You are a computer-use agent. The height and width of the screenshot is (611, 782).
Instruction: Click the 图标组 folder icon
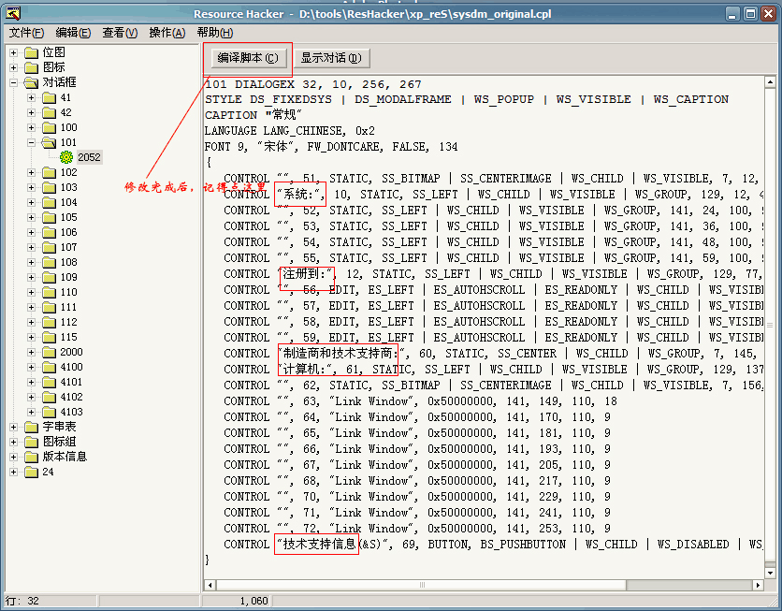(32, 442)
